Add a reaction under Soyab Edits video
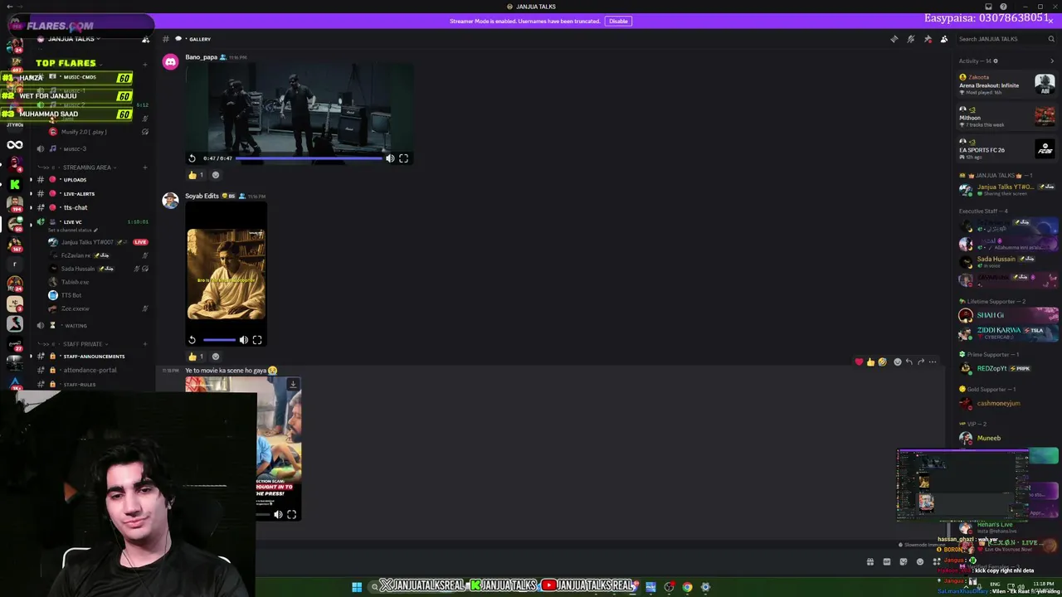1062x597 pixels. click(216, 357)
